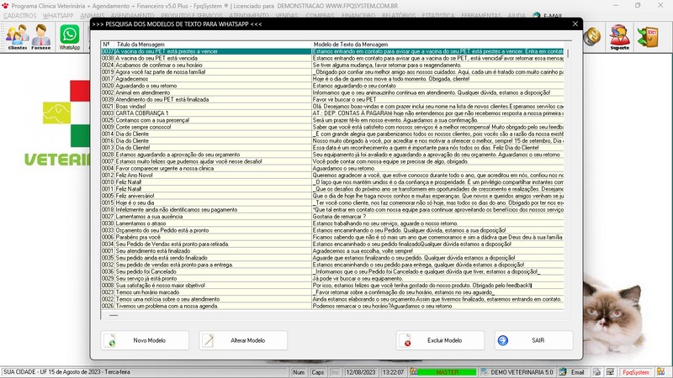
Task: Click the printer icon in status bar
Action: [597, 372]
